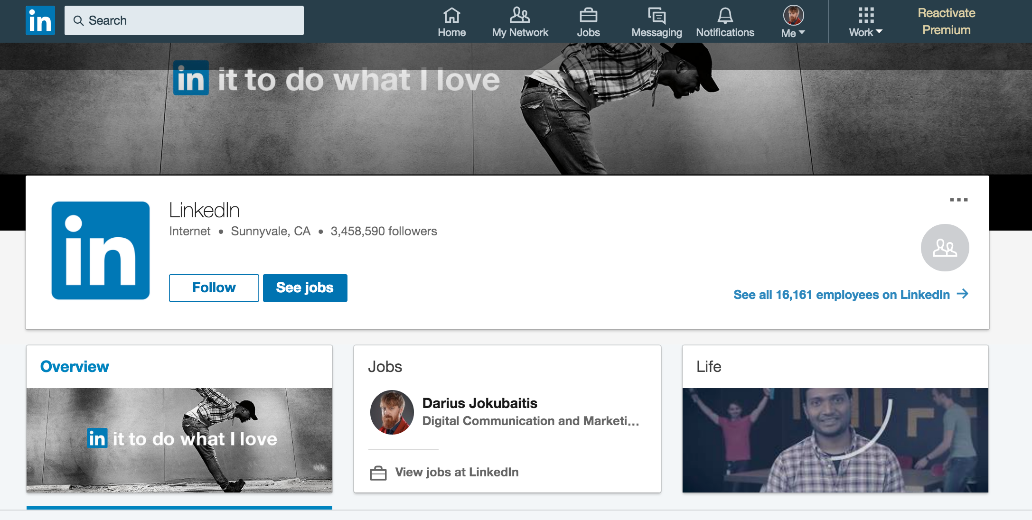Click the Overview banner thumbnail
The height and width of the screenshot is (520, 1032).
(179, 440)
